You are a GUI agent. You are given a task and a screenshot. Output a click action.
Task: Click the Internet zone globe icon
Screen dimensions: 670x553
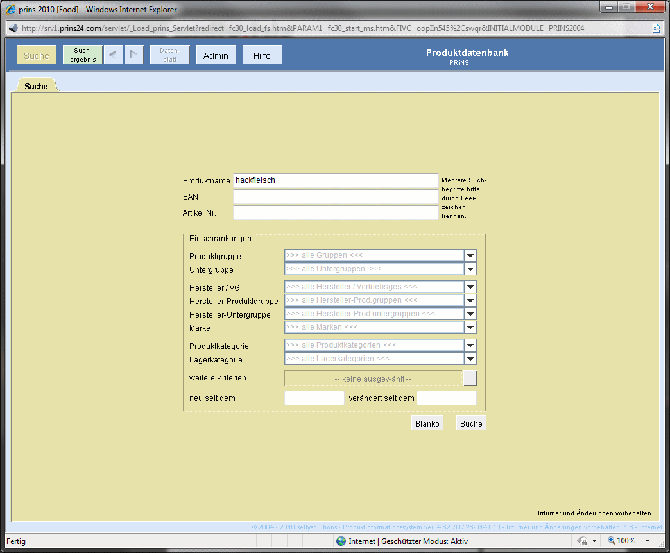(x=341, y=541)
